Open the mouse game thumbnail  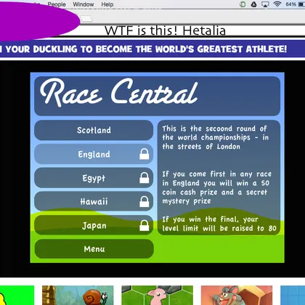point(237,296)
